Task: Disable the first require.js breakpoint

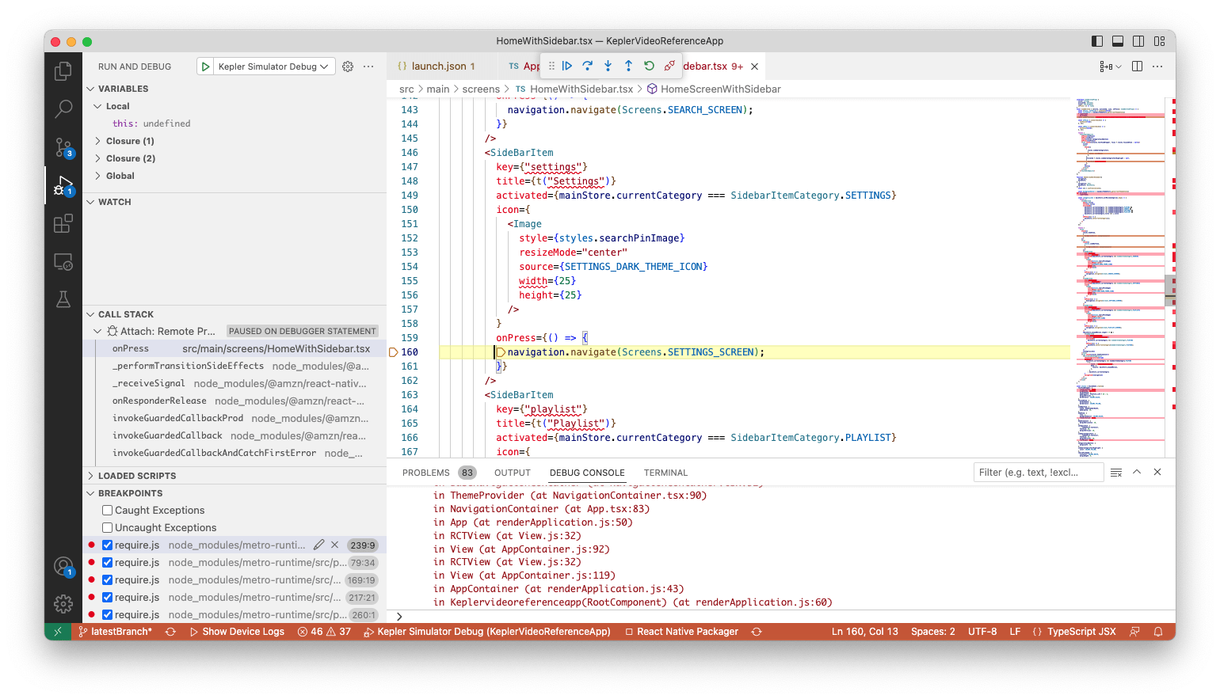Action: click(107, 545)
